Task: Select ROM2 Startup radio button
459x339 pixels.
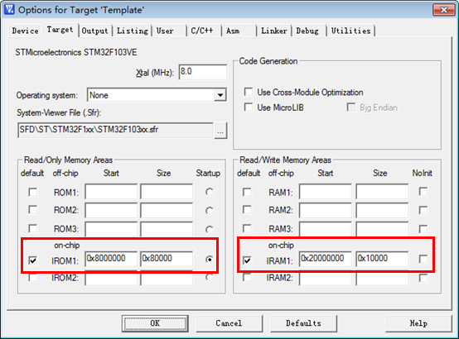Action: 210,210
